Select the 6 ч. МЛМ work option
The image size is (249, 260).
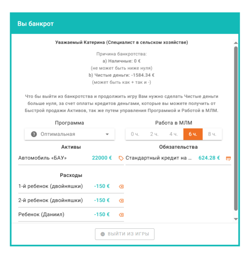tap(193, 134)
